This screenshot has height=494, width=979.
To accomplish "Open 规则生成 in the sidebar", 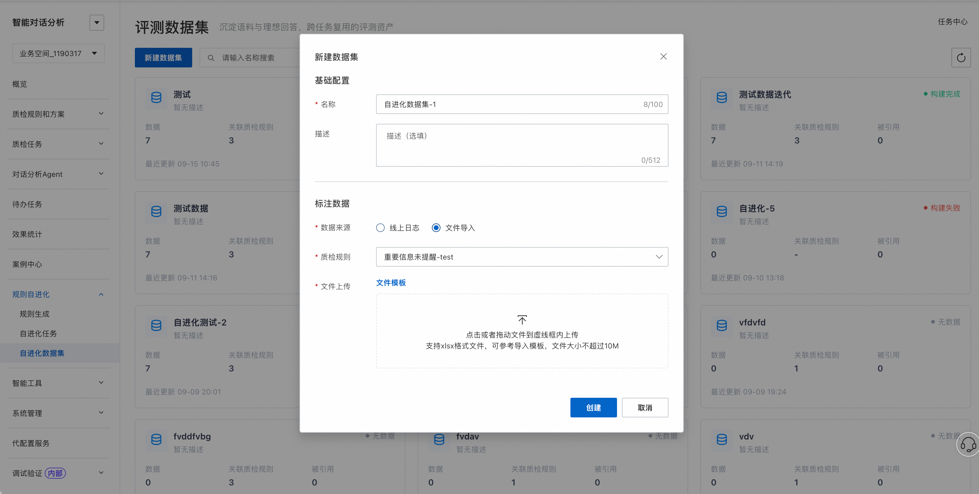I will [x=35, y=314].
